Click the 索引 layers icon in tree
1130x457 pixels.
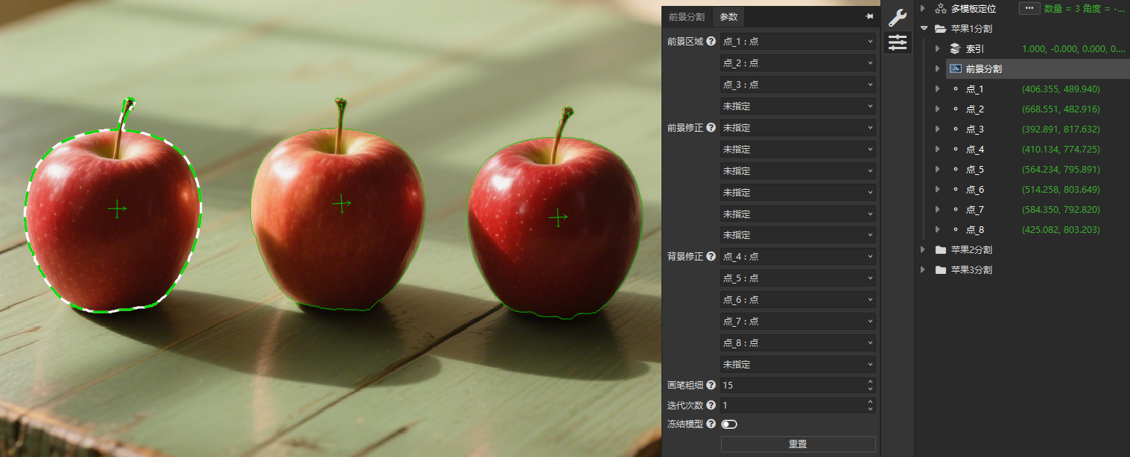[x=955, y=48]
